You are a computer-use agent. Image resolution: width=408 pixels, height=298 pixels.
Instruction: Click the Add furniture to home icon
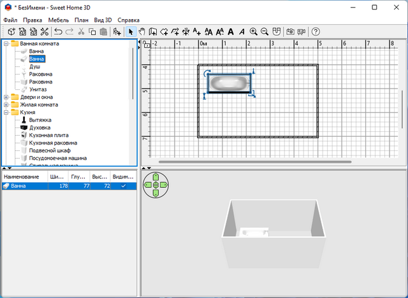coord(117,31)
